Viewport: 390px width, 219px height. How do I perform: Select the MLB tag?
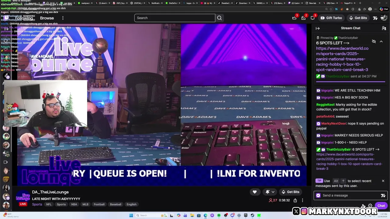coord(85,204)
